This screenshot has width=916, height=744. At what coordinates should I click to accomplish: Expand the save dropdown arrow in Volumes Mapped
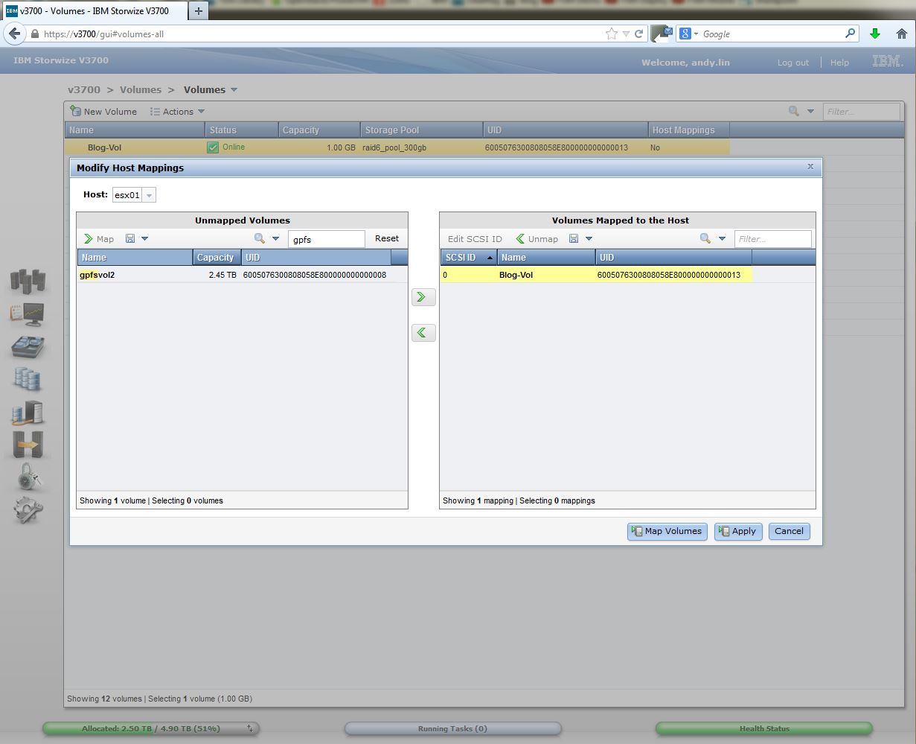coord(589,239)
